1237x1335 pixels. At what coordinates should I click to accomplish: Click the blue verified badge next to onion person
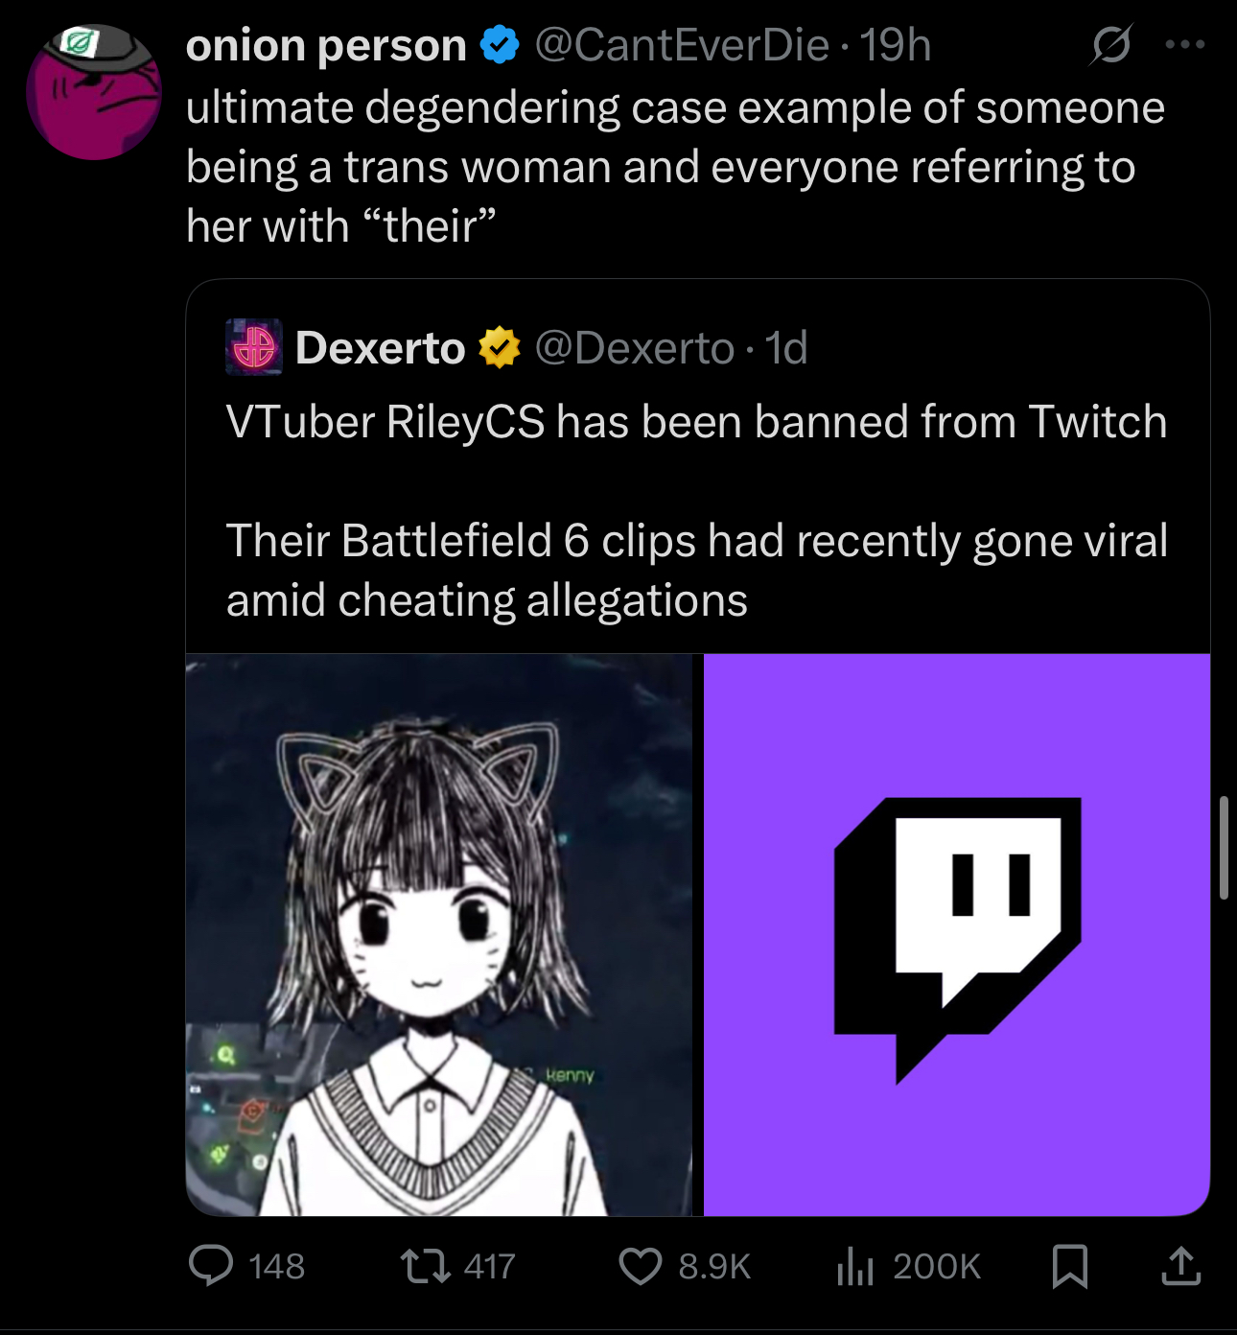(499, 45)
